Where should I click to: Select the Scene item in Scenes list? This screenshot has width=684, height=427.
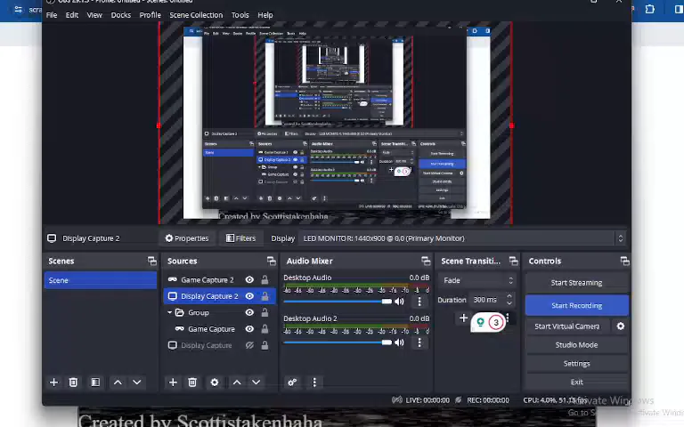pos(101,280)
